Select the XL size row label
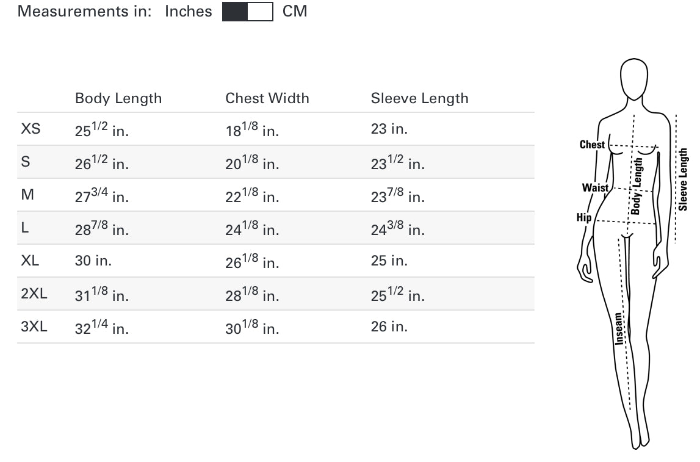 (x=30, y=261)
